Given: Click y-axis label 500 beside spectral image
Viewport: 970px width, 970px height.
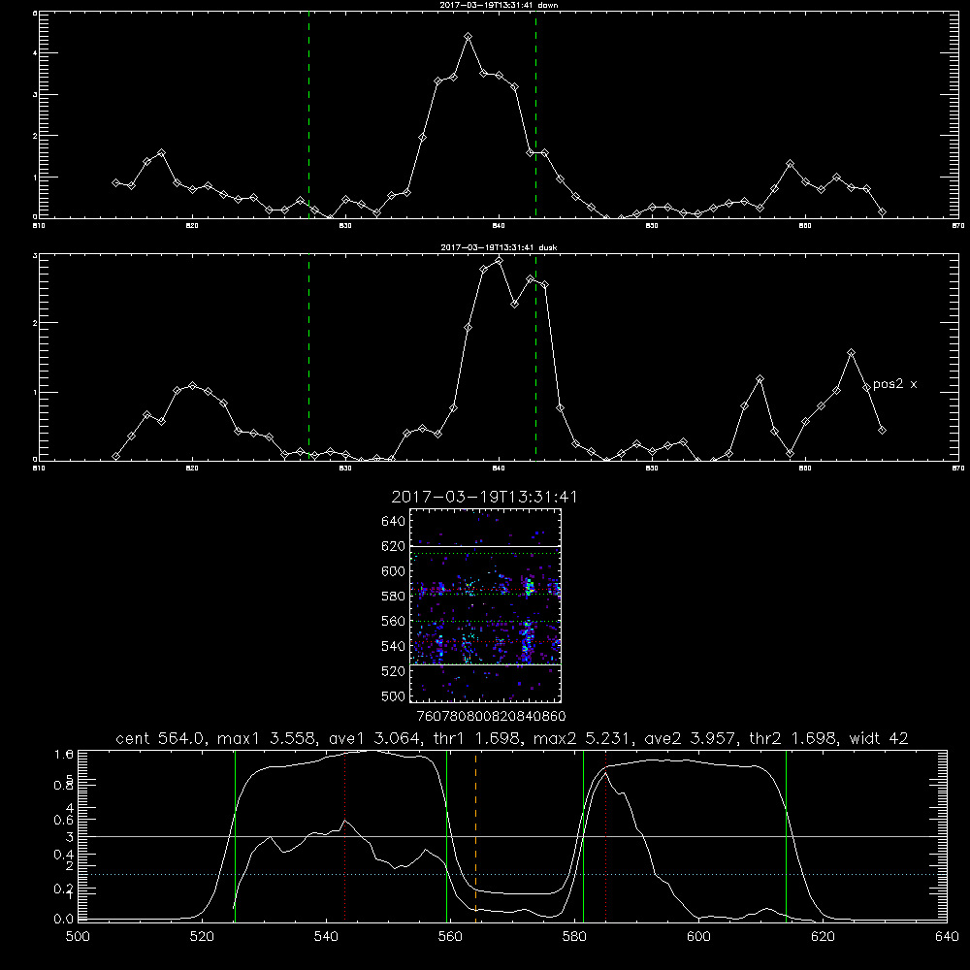Looking at the screenshot, I should (x=394, y=695).
